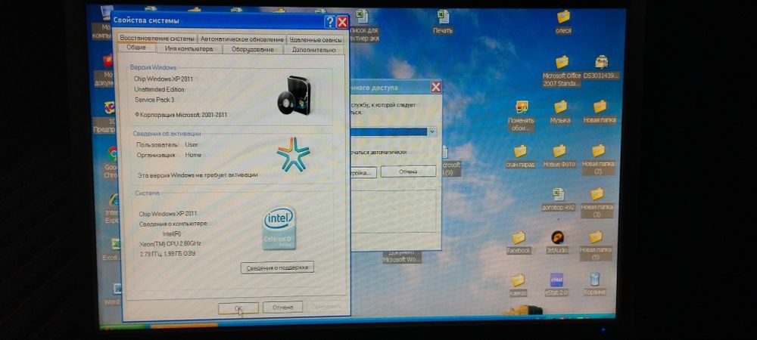757x340 pixels.
Task: Select the Общие tab
Action: 136,48
